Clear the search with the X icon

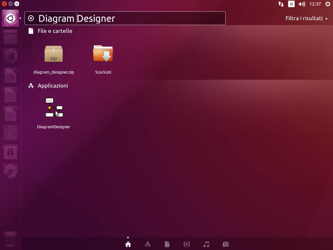[x=31, y=18]
